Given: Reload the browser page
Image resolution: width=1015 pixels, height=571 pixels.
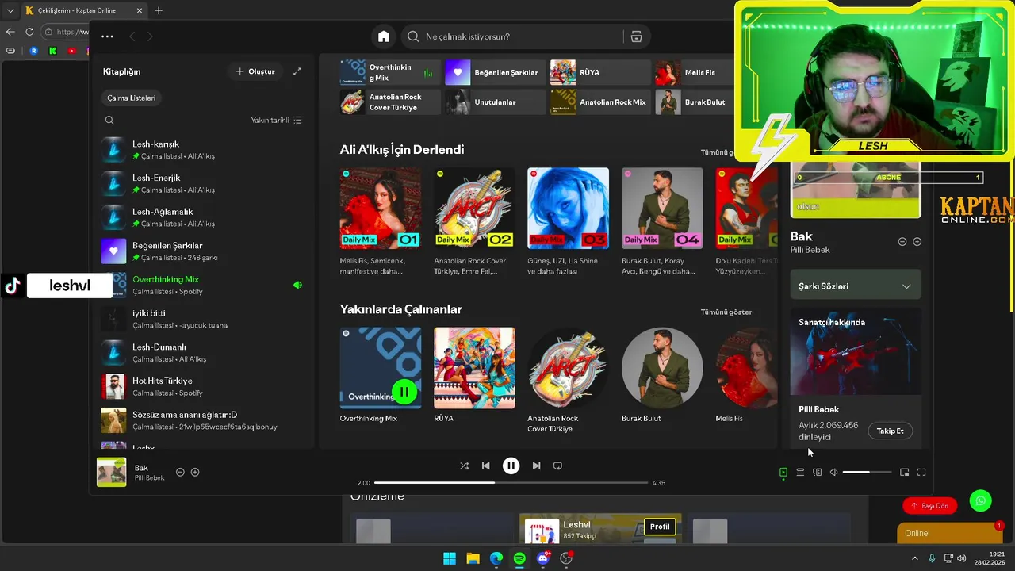Looking at the screenshot, I should click(x=29, y=32).
